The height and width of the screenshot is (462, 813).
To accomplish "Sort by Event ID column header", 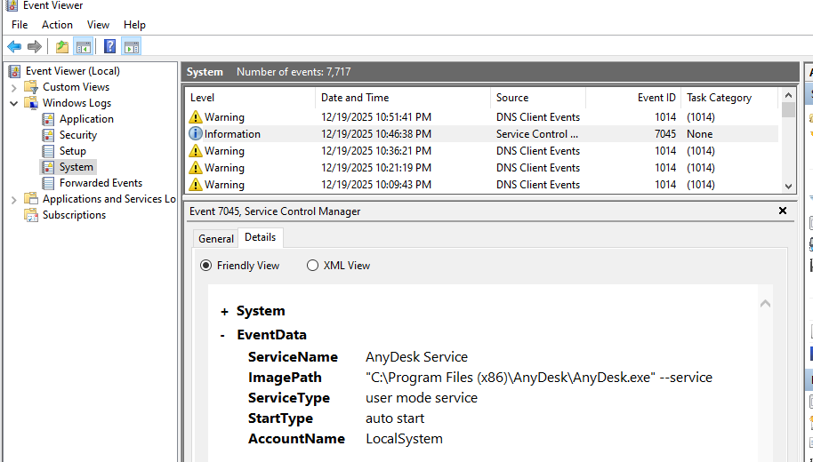I will tap(633, 98).
